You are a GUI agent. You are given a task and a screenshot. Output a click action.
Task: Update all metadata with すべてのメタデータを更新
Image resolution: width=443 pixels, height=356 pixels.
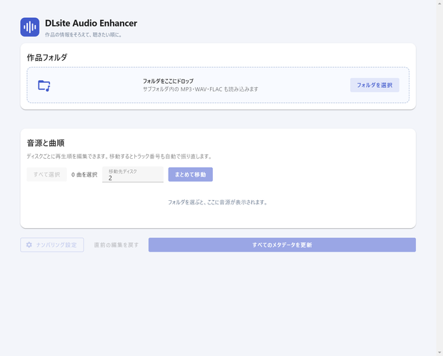coord(282,245)
